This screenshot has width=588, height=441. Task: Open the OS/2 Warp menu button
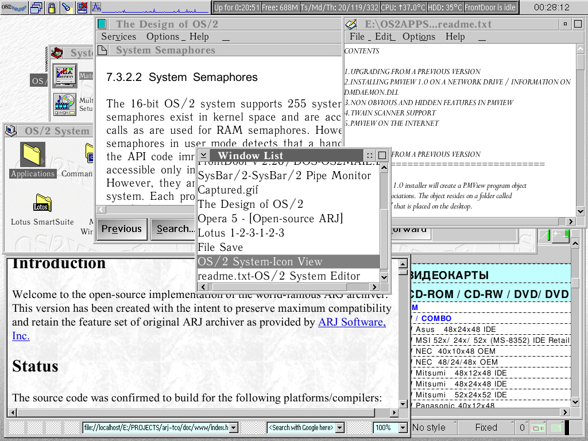[x=14, y=7]
